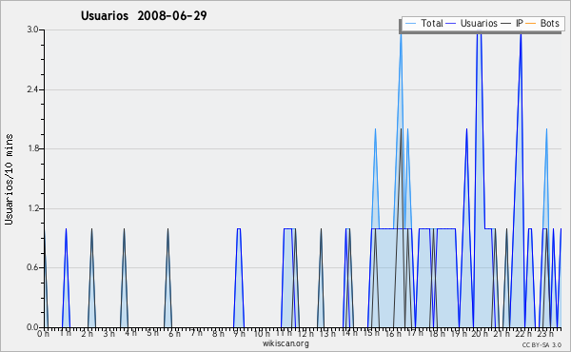
Task: Click the '18 h' x-axis label
Action: coord(437,333)
